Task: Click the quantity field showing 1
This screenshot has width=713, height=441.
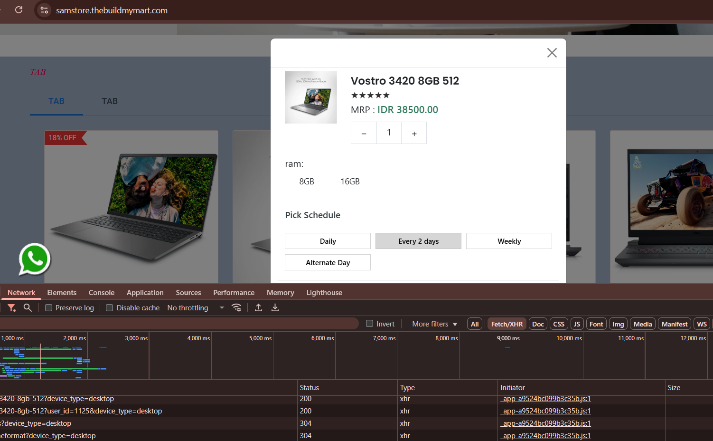Action: (389, 133)
